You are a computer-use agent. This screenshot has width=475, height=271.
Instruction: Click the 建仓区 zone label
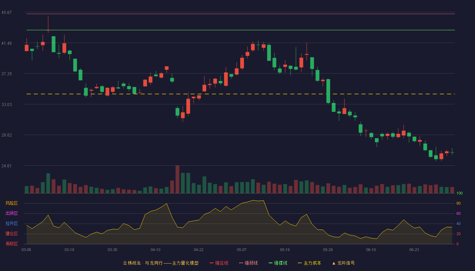[12, 234]
